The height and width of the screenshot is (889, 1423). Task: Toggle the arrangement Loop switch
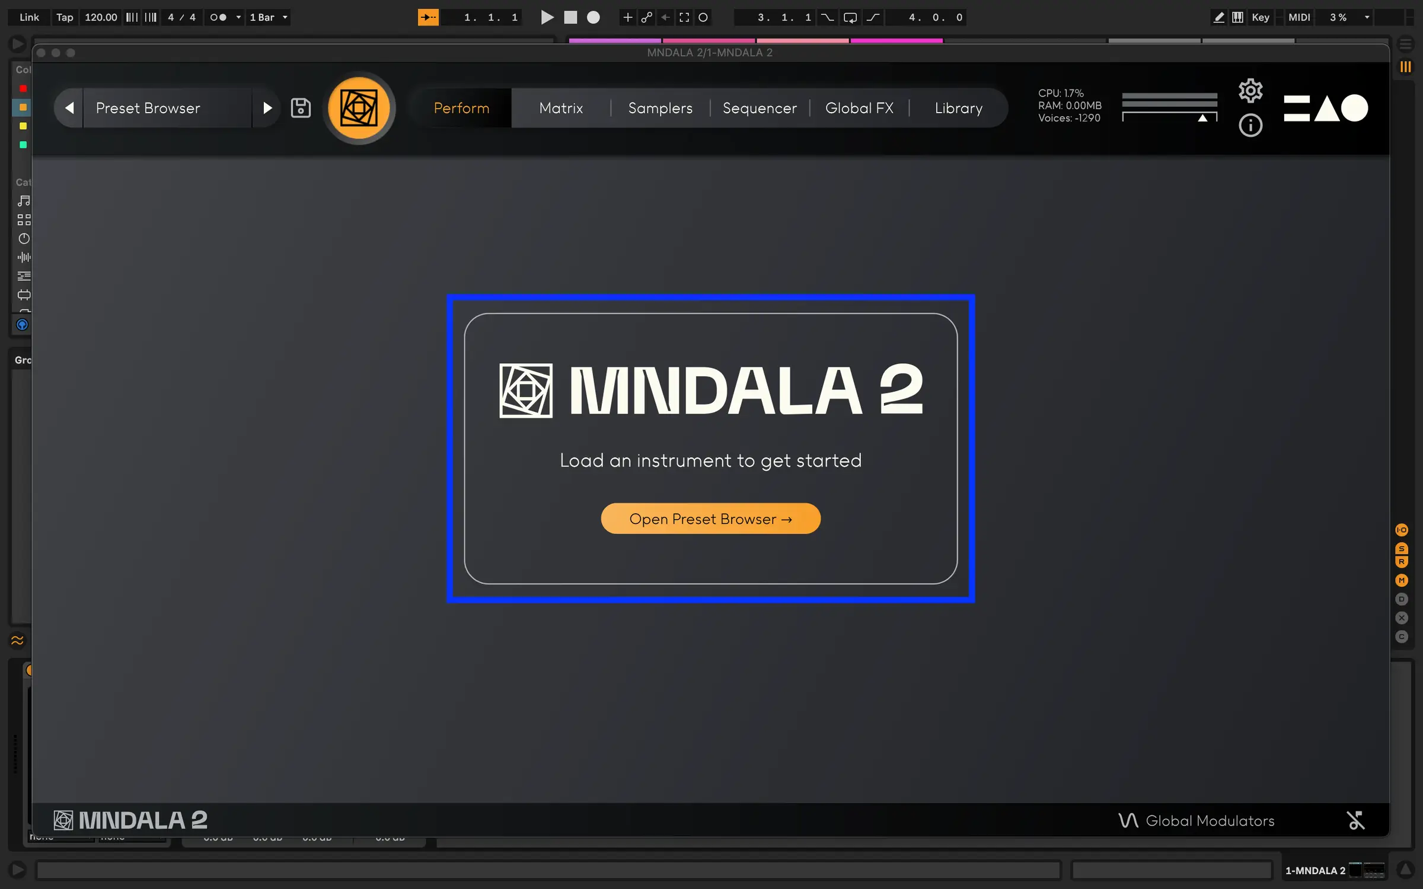tap(850, 17)
